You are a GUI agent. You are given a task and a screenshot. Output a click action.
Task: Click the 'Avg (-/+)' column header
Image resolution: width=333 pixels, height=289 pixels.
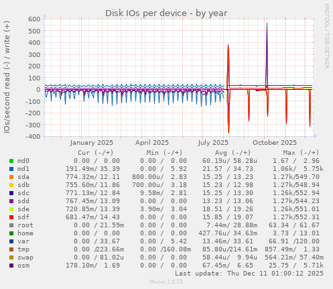tap(233, 153)
